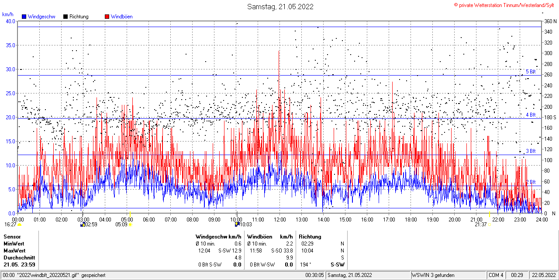Select the Windgeschw legend label
The width and height of the screenshot is (559, 280).
41,17
